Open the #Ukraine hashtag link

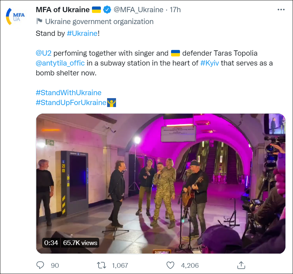(82, 34)
